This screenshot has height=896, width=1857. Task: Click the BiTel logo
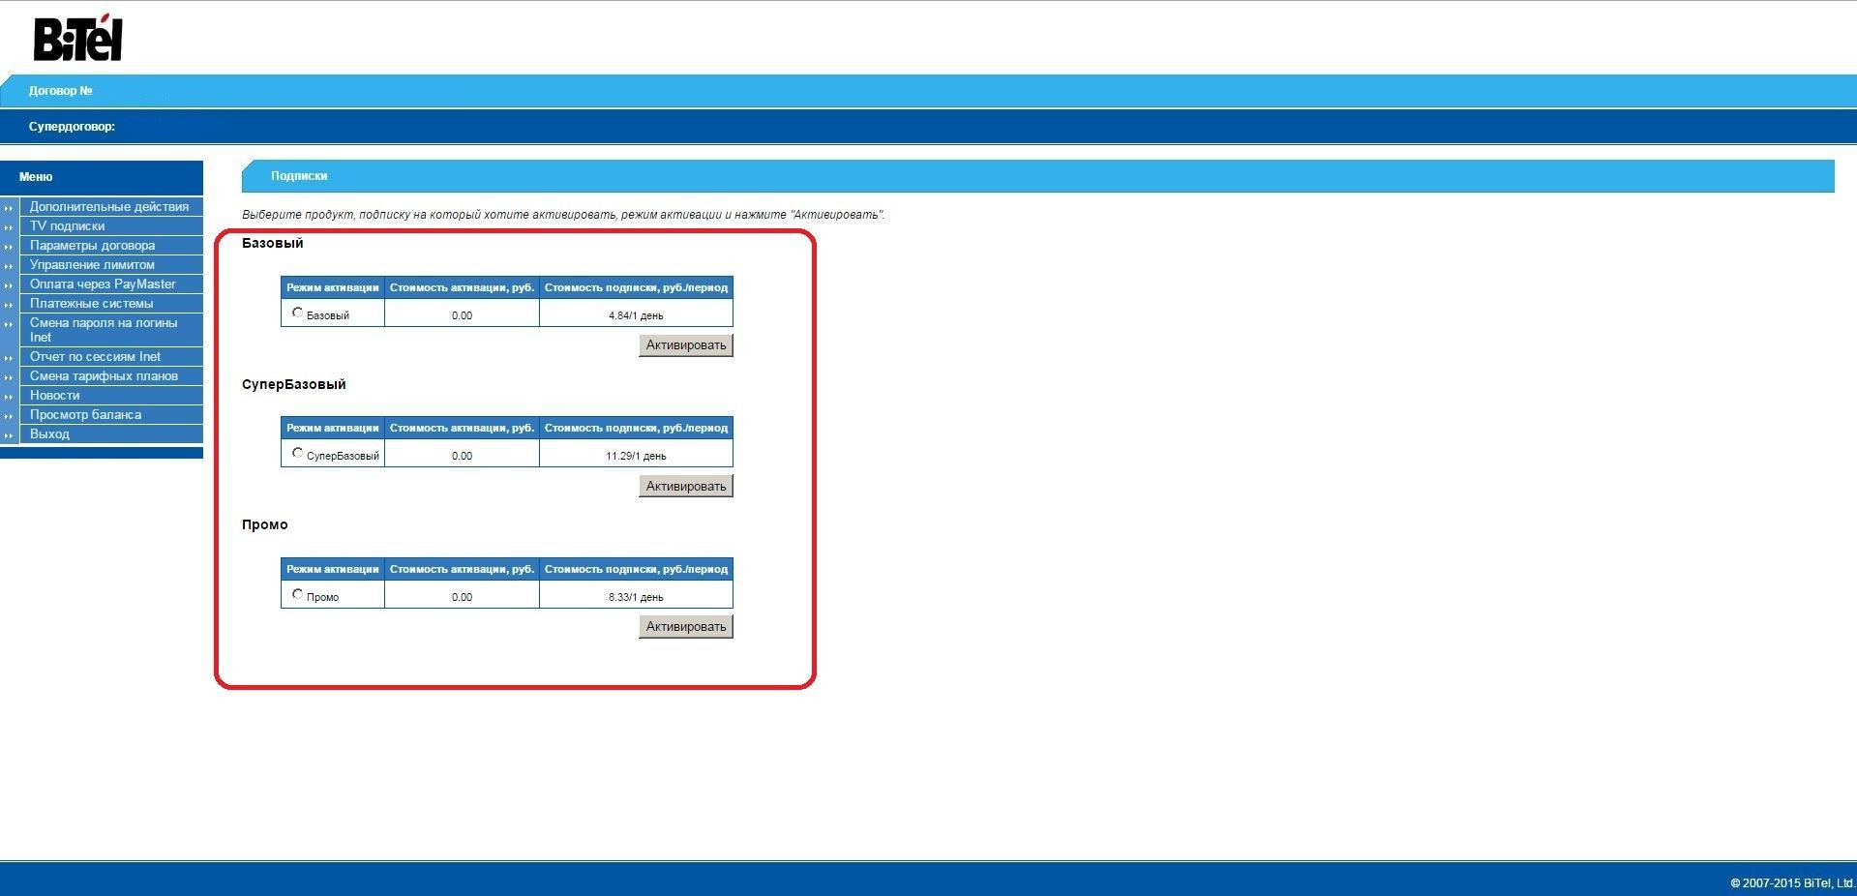(x=77, y=39)
